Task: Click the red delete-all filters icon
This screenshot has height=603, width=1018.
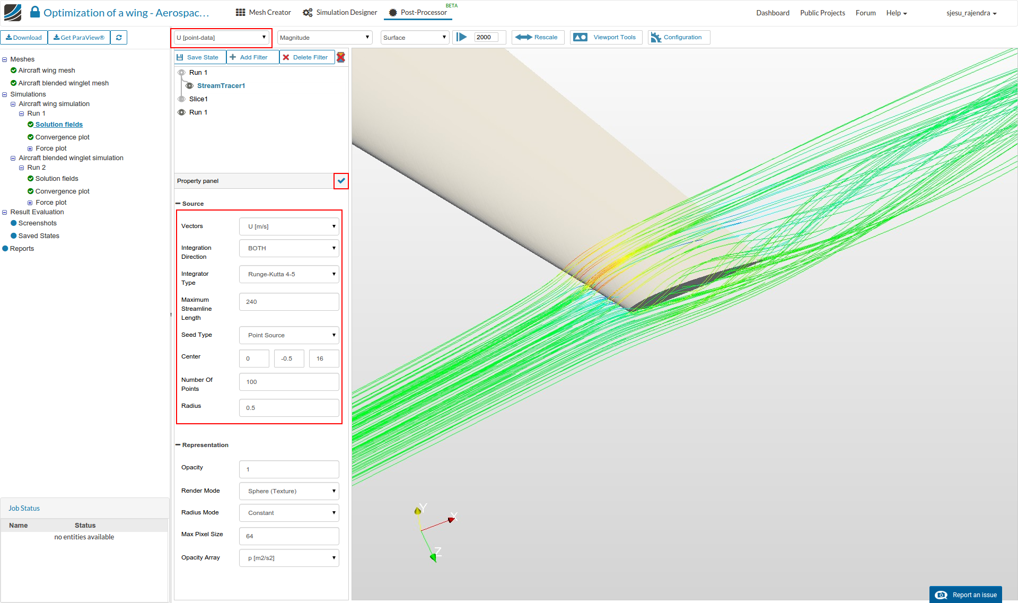Action: tap(341, 57)
